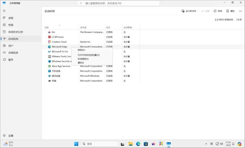Open File Explorer from the taskbar
This screenshot has width=245, height=148.
[131, 144]
